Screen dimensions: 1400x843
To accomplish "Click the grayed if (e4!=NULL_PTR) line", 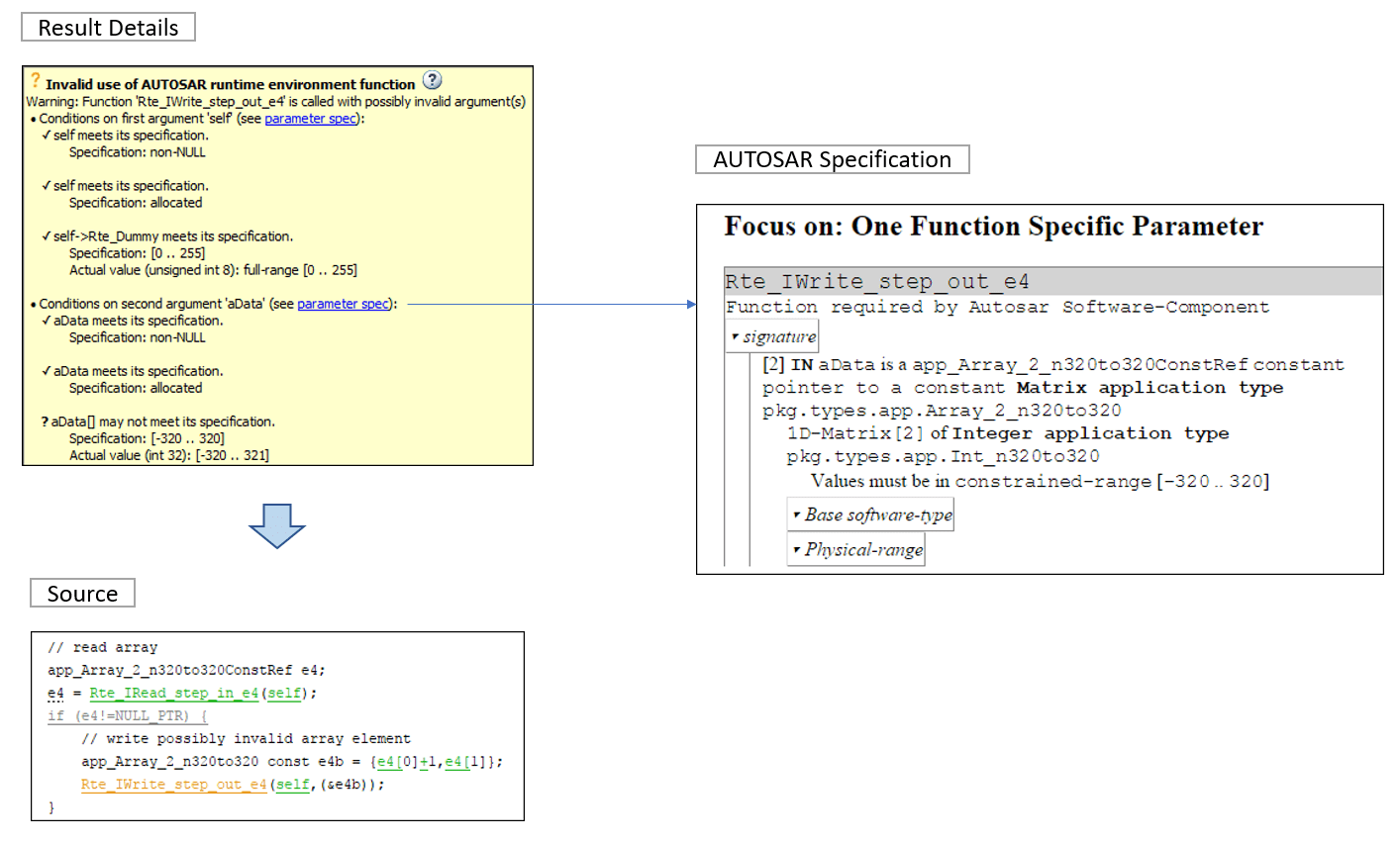I will coord(128,716).
